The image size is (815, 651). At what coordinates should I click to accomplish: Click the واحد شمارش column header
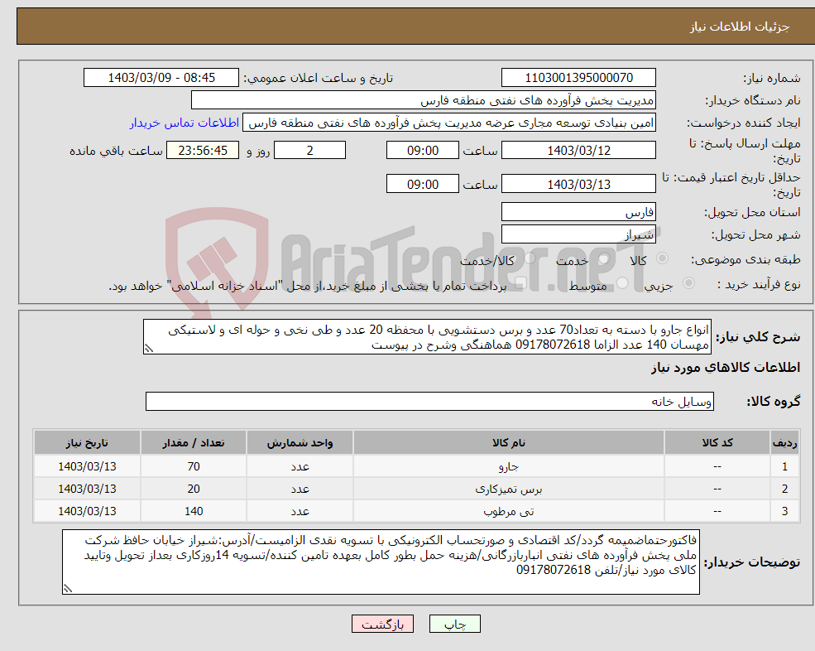(x=300, y=443)
